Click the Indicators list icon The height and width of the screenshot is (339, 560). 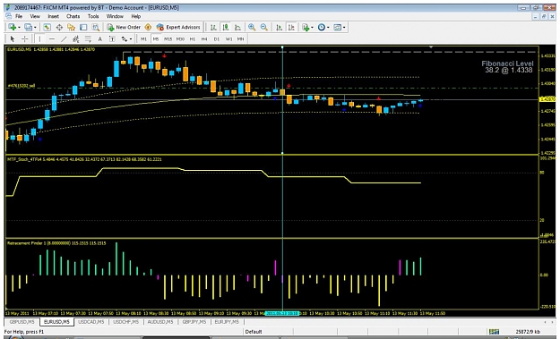tap(306, 28)
